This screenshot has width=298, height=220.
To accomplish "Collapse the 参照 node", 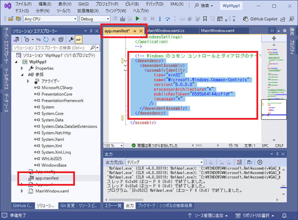I will 22,74.
